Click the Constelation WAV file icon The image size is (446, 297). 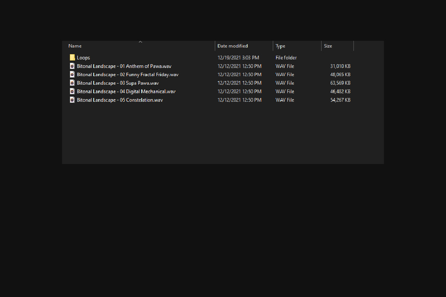72,100
